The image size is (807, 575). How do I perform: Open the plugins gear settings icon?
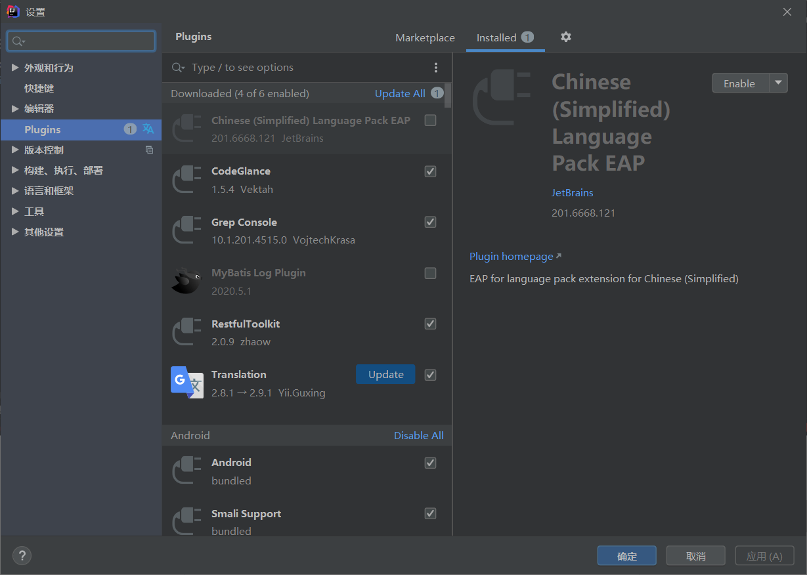click(x=566, y=37)
